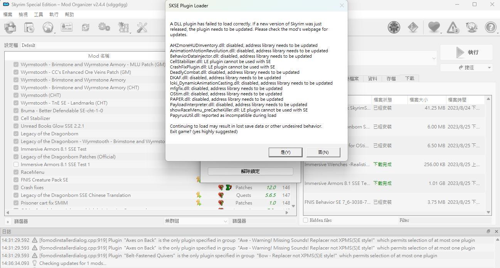Open the warning notifications triangle icon
Image resolution: width=500 pixels, height=268 pixels.
point(453,27)
